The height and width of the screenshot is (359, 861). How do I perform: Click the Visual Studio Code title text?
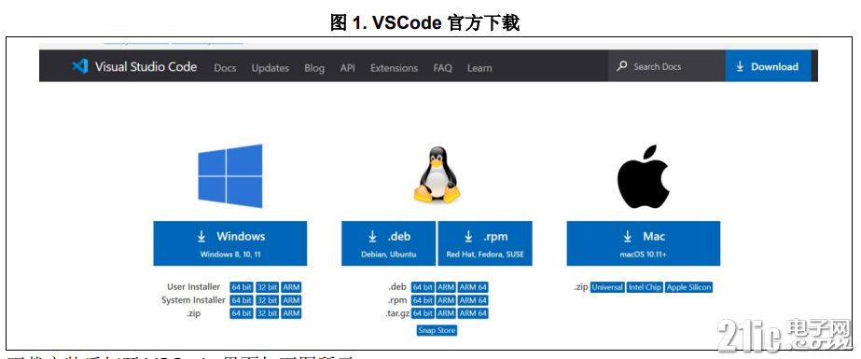146,67
